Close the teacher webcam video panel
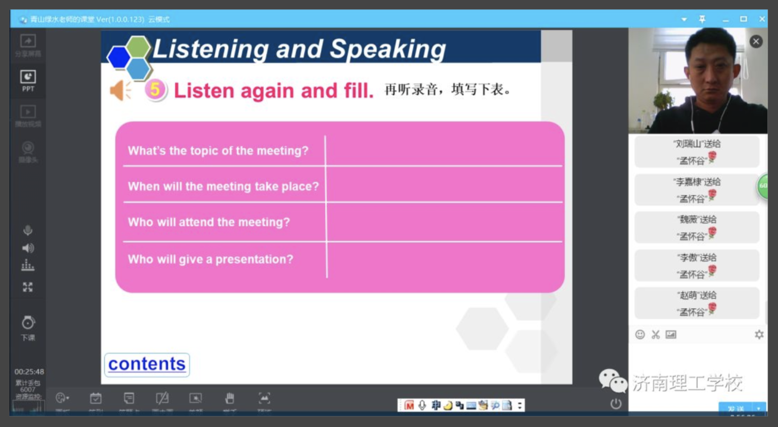The height and width of the screenshot is (427, 778). coord(756,41)
